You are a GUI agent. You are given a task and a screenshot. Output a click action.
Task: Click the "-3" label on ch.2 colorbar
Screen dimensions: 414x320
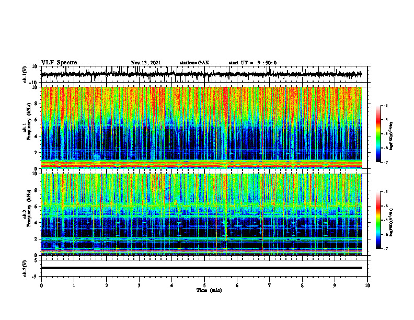[x=386, y=192]
